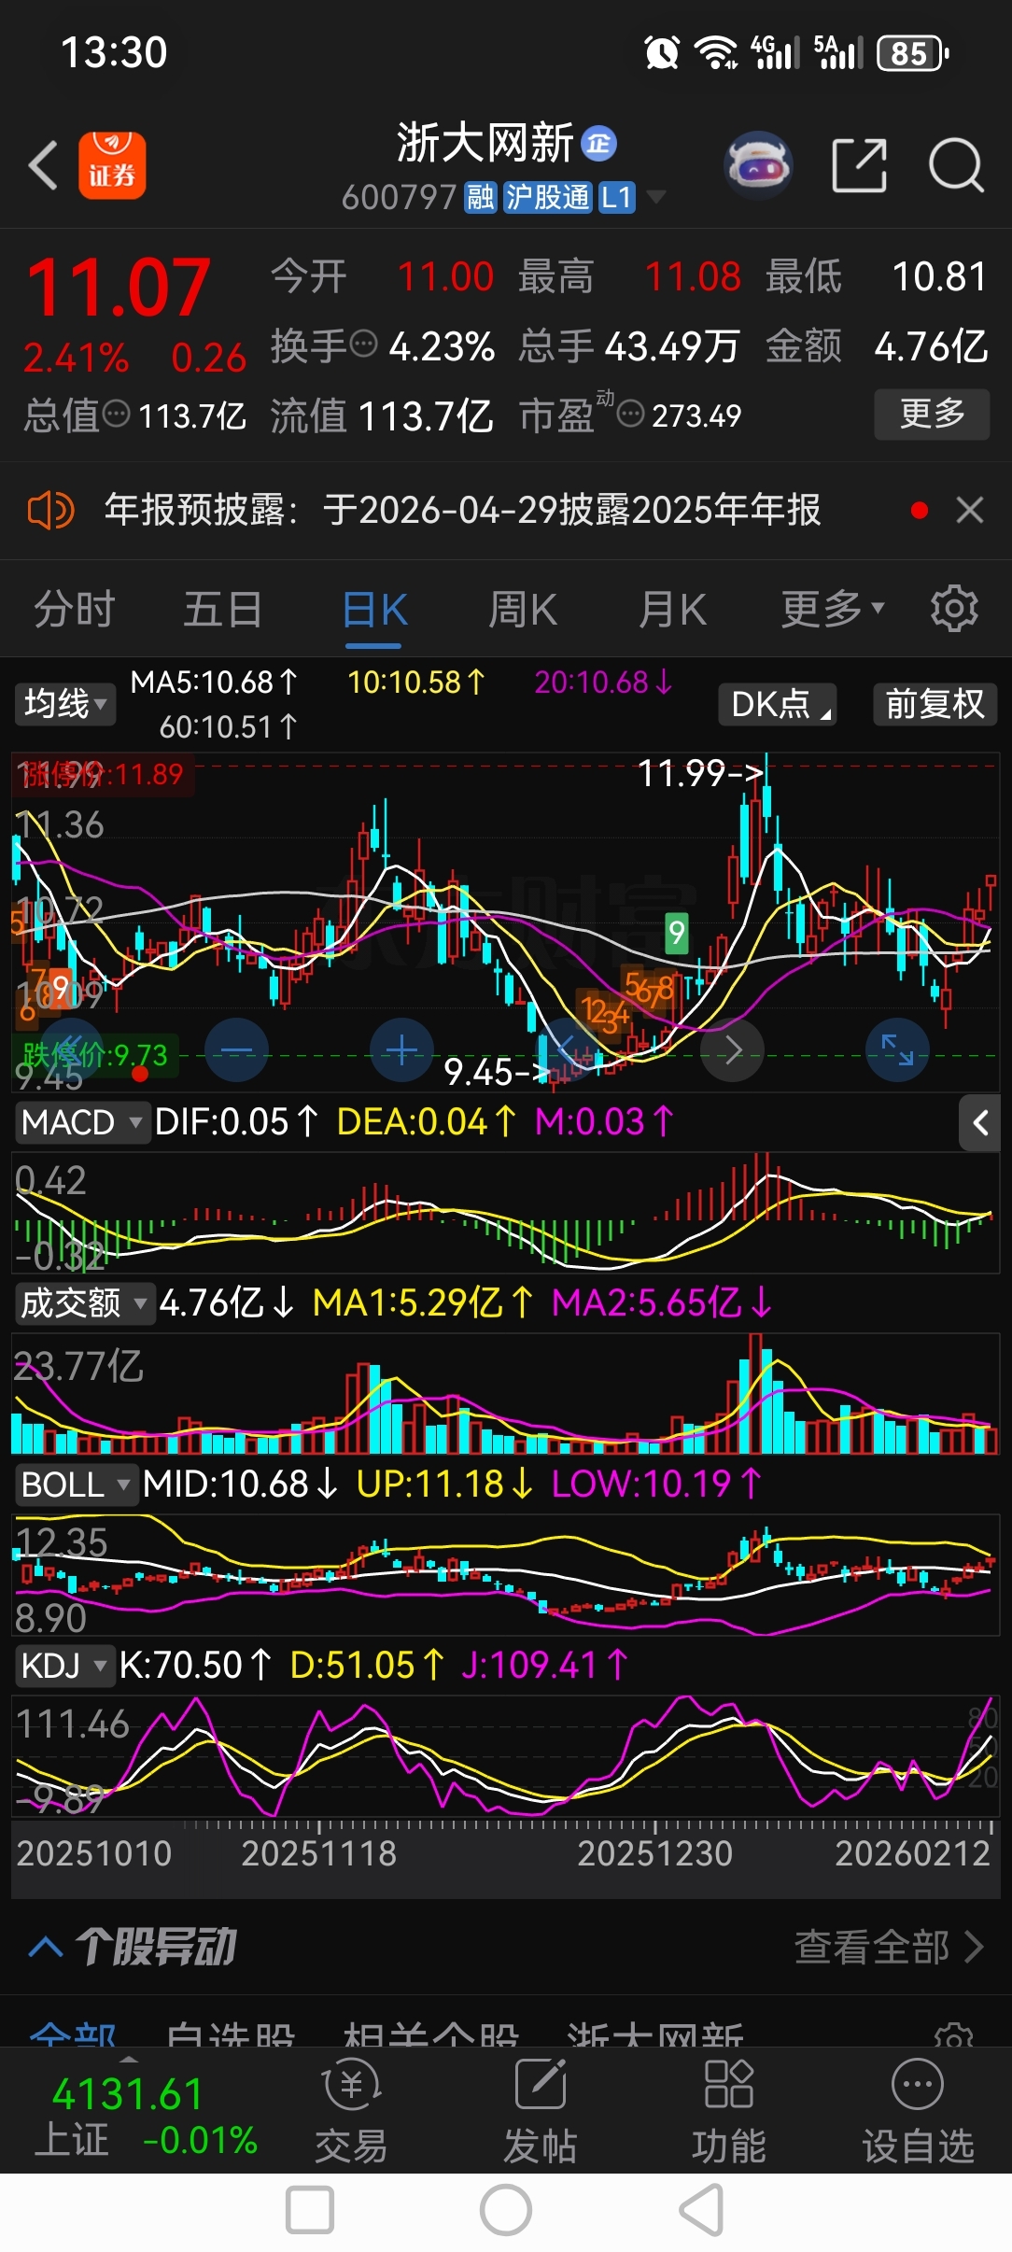Tap MID:10.68 BOLL value
Image resolution: width=1012 pixels, height=2252 pixels.
240,1484
